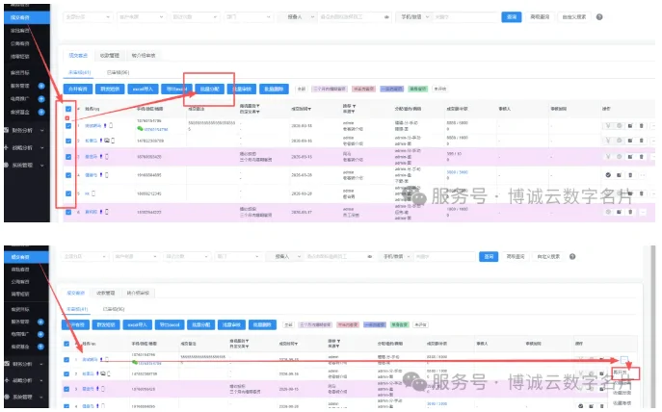This screenshot has width=662, height=412.
Task: Click edit icon in first upper table row
Action: [630, 126]
